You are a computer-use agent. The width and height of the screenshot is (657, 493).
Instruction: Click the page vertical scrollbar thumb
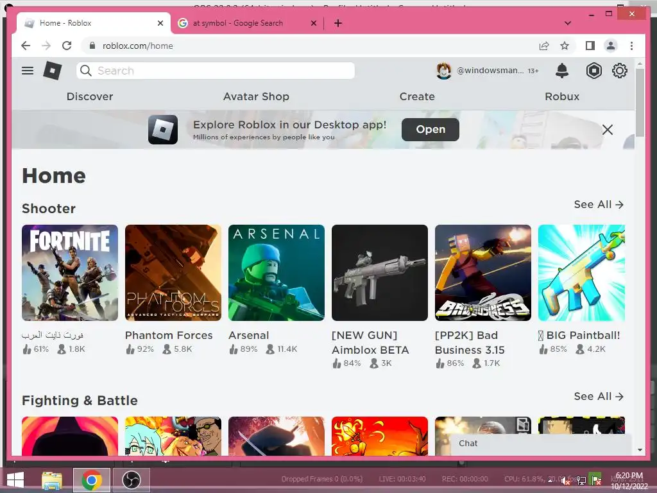pyautogui.click(x=640, y=102)
